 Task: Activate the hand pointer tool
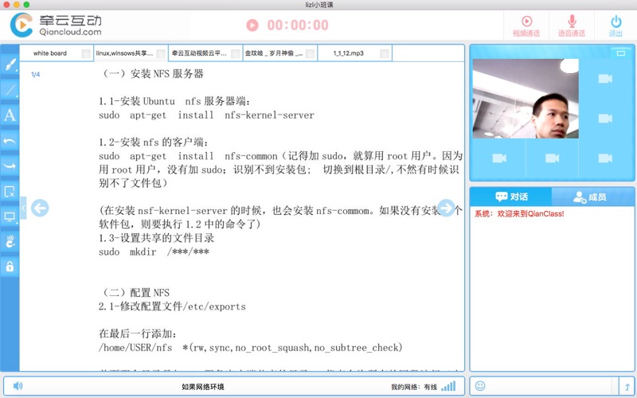click(x=10, y=242)
